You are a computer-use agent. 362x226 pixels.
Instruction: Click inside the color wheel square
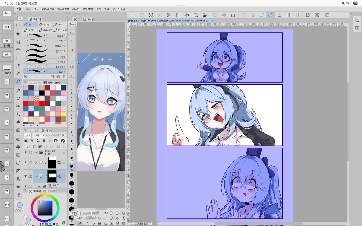[x=45, y=208]
